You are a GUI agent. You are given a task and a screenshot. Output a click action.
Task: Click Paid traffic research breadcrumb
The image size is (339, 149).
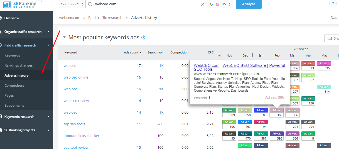point(105,18)
